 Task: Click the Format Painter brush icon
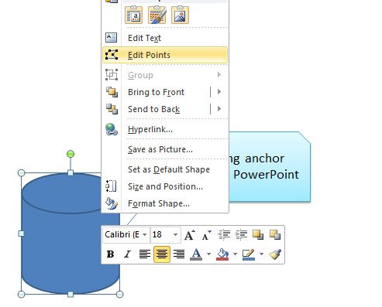[x=275, y=254]
